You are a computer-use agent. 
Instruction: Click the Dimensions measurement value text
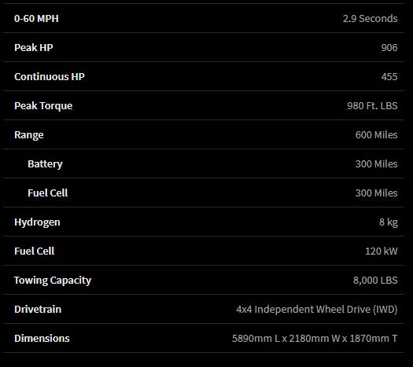(315, 339)
